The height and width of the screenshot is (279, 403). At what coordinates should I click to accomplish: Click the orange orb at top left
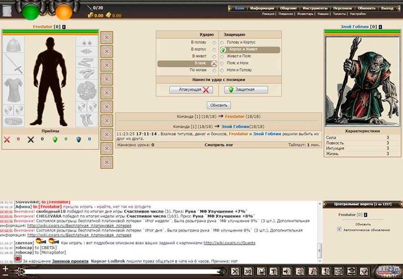pos(64,10)
